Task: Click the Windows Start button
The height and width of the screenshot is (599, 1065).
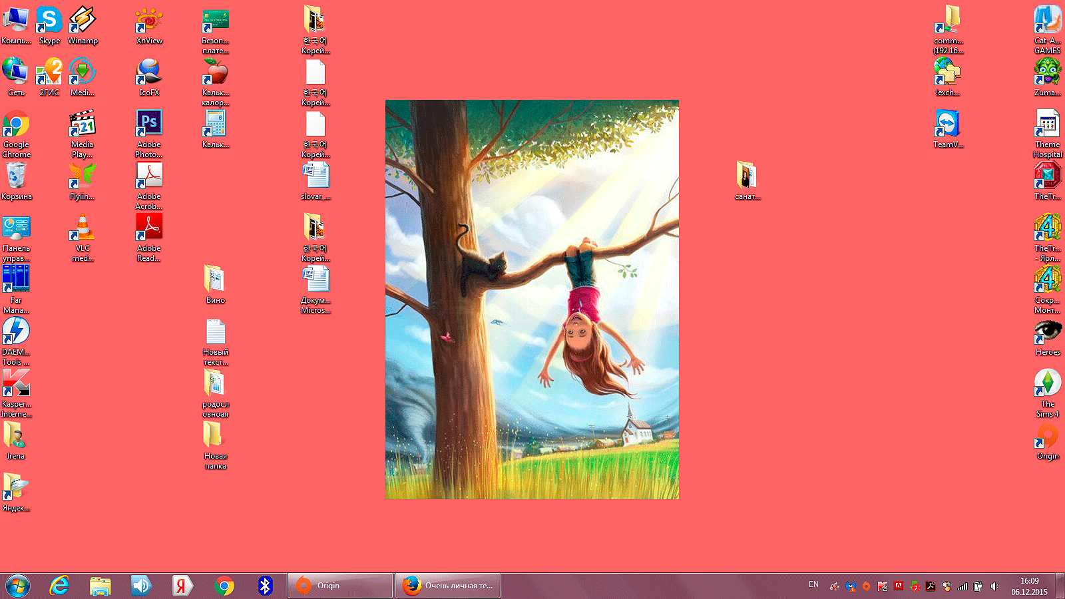Action: click(18, 586)
